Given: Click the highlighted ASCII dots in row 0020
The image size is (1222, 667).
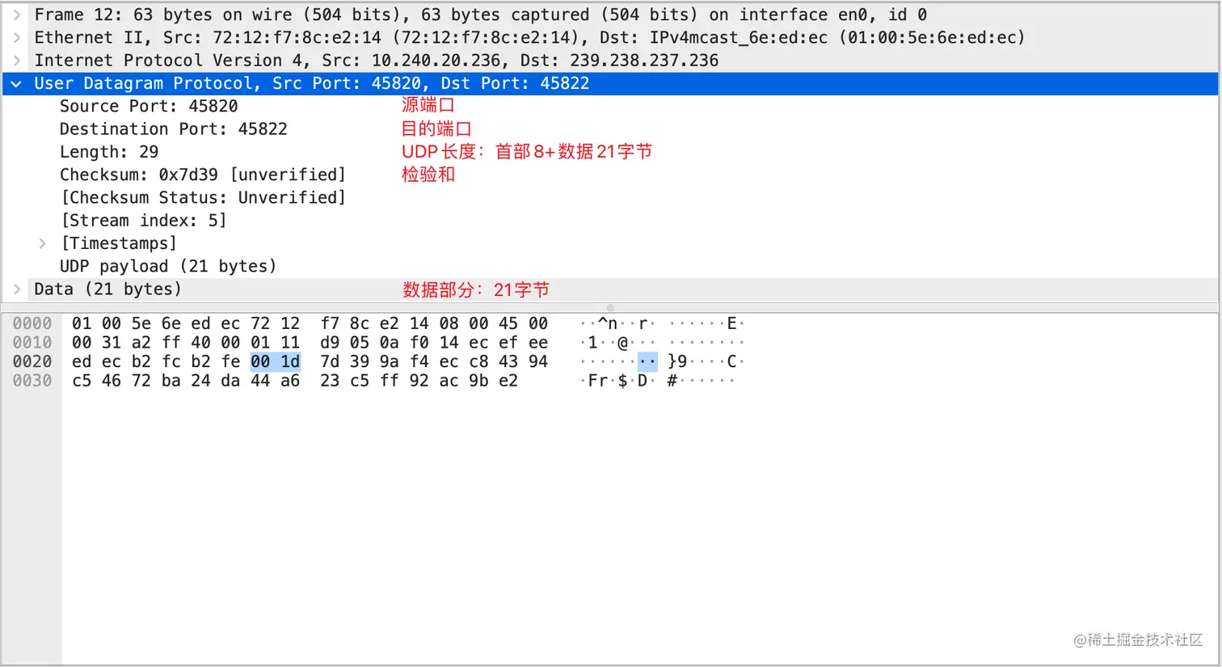Looking at the screenshot, I should point(647,361).
